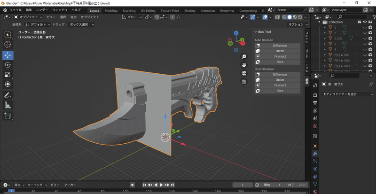This screenshot has width=376, height=194.
Task: Select the Scale tool
Action: click(8, 75)
